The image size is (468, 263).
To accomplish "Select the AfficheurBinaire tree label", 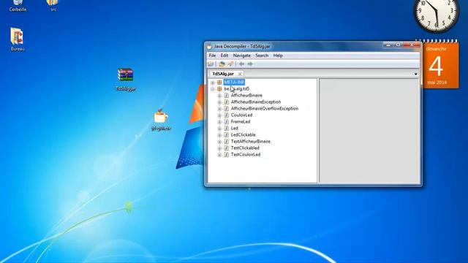I will 246,96.
